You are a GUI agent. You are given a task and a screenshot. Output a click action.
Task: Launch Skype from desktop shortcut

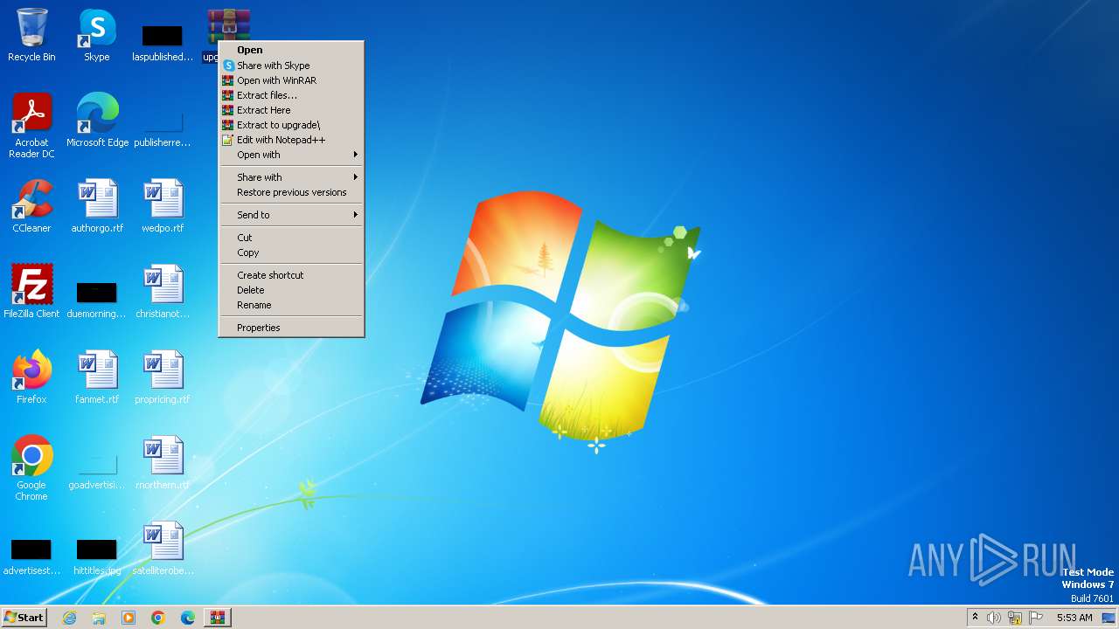coord(97,35)
